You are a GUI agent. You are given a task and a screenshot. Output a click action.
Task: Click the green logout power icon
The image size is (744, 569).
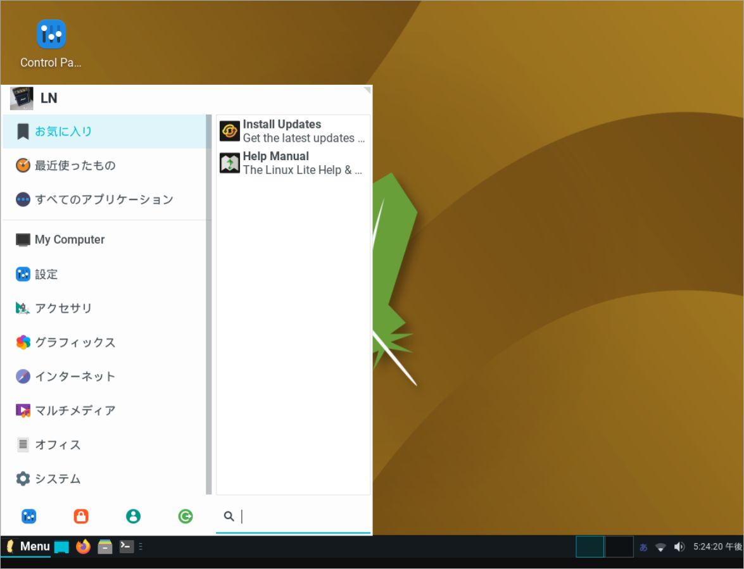click(185, 516)
